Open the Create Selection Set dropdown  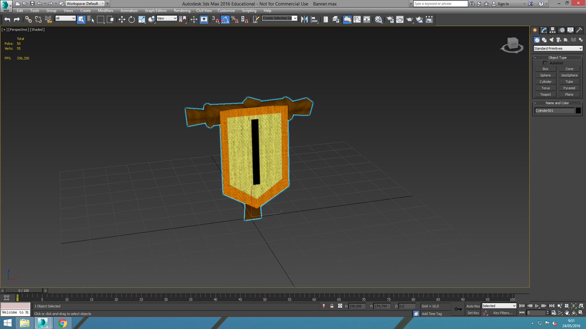(x=279, y=18)
